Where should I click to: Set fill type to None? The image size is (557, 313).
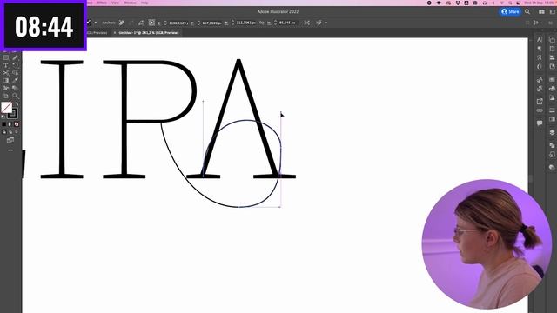click(x=17, y=124)
